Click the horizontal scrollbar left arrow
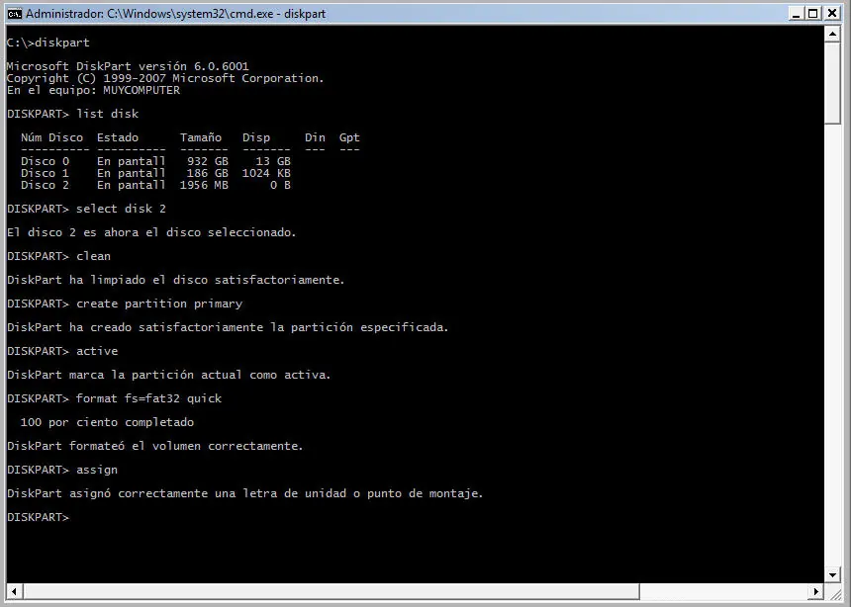The width and height of the screenshot is (851, 607). pos(15,591)
